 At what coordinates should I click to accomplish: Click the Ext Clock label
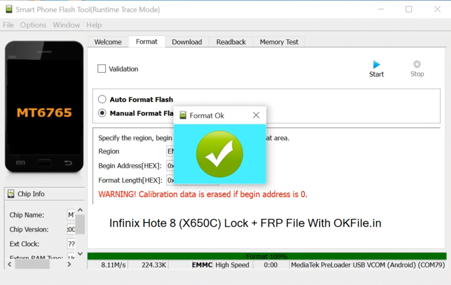pos(25,244)
